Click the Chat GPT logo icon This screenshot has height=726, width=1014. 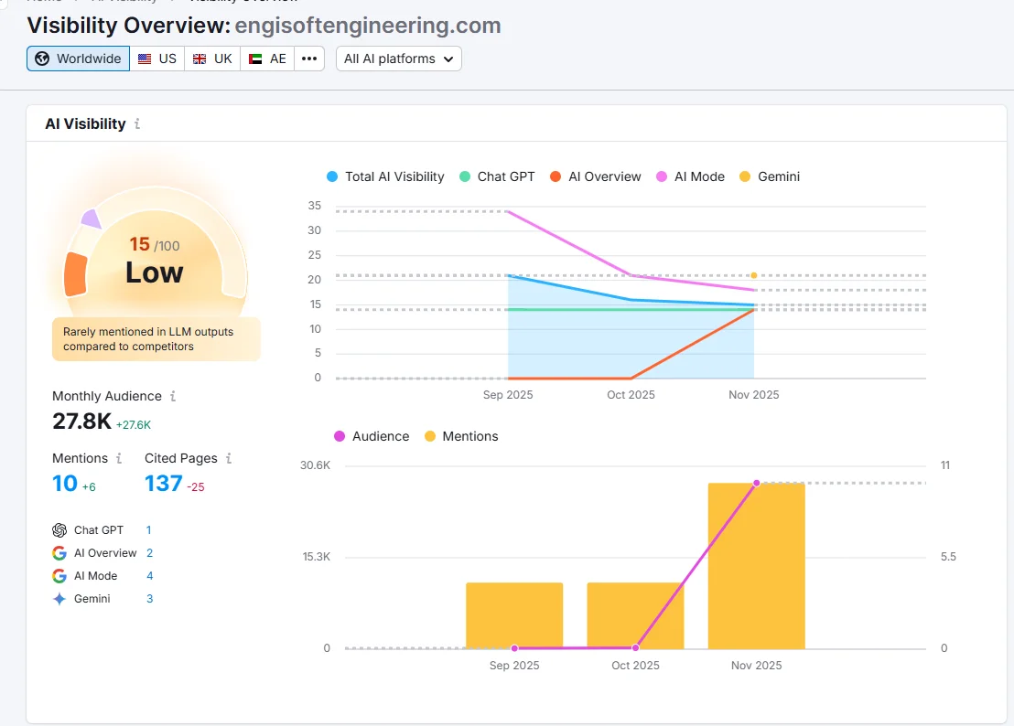[x=59, y=530]
